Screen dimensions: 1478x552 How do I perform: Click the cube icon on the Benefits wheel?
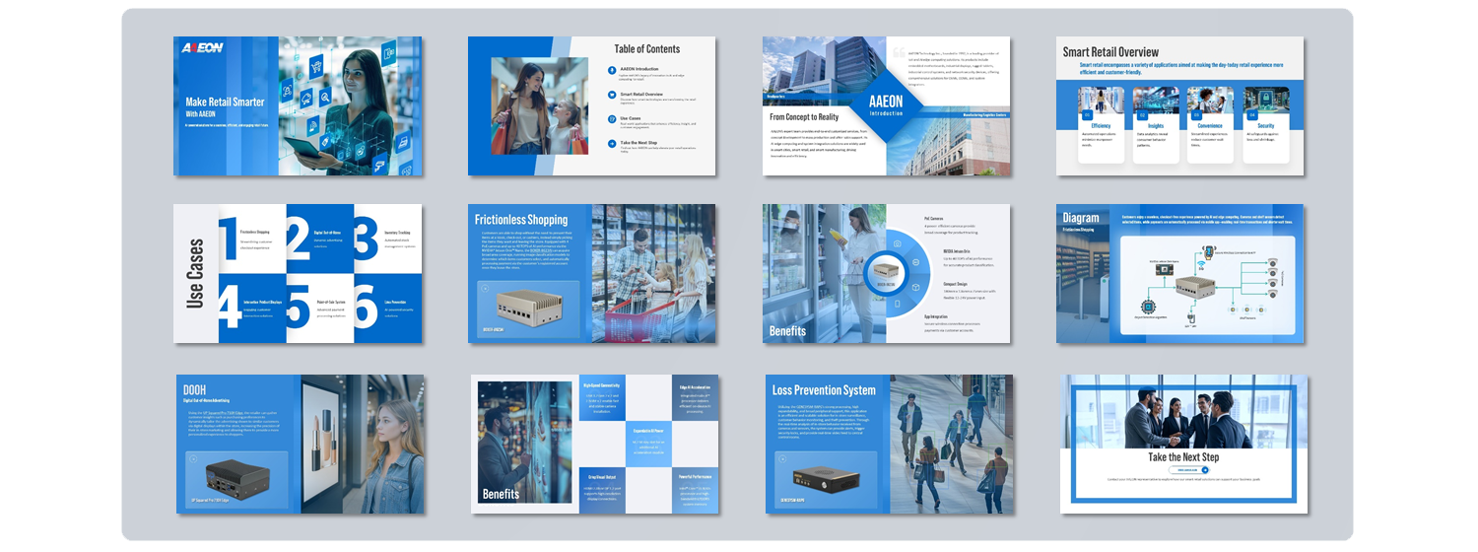[x=915, y=287]
